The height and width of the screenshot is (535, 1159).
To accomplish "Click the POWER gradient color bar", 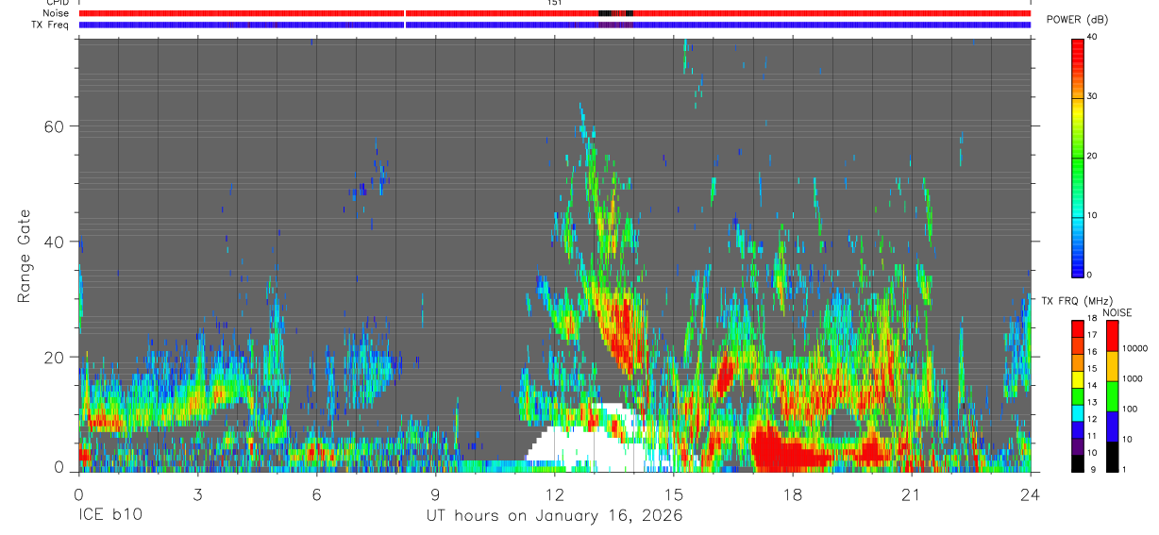I will [x=1077, y=157].
